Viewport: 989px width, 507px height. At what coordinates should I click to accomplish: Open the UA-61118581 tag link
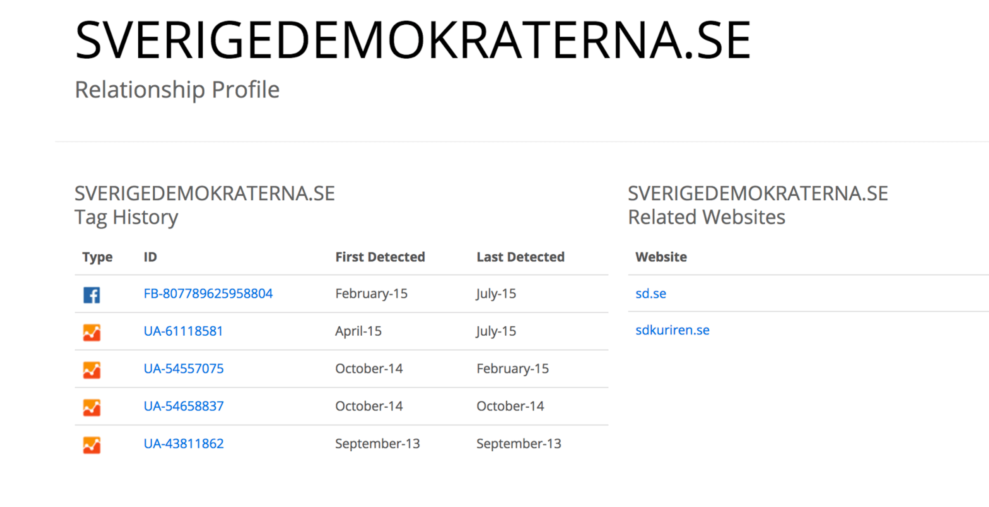tap(183, 331)
